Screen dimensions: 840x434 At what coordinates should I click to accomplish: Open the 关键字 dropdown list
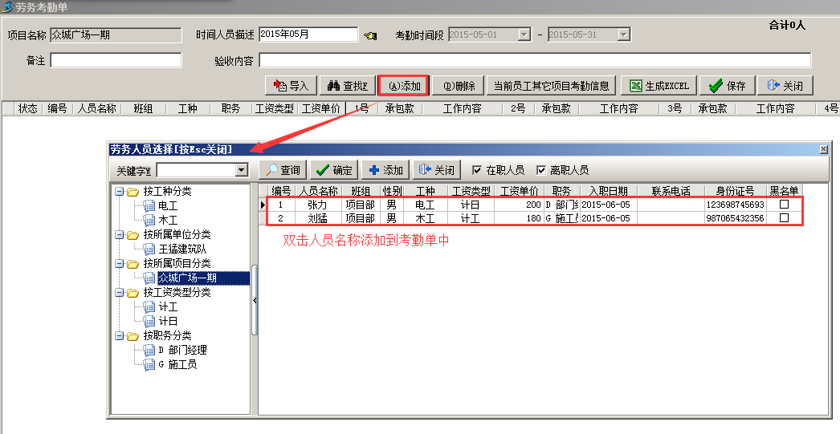(241, 170)
